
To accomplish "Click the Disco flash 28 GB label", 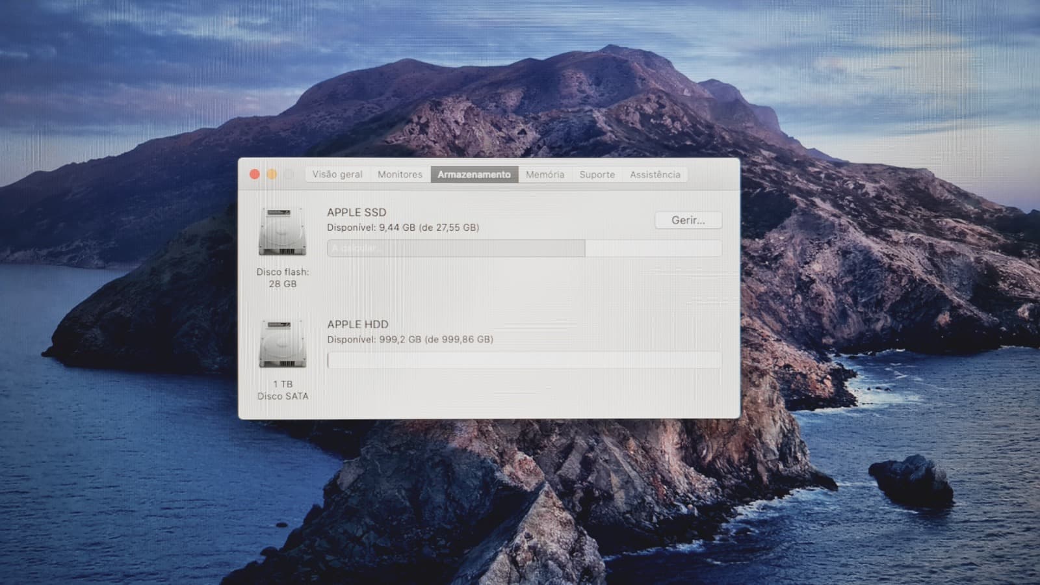I will tap(283, 278).
